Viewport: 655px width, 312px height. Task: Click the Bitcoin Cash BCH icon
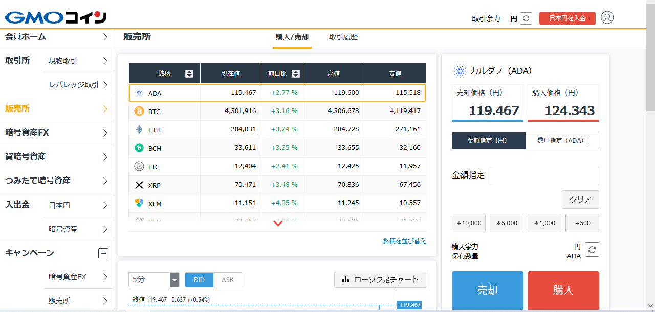coord(139,148)
